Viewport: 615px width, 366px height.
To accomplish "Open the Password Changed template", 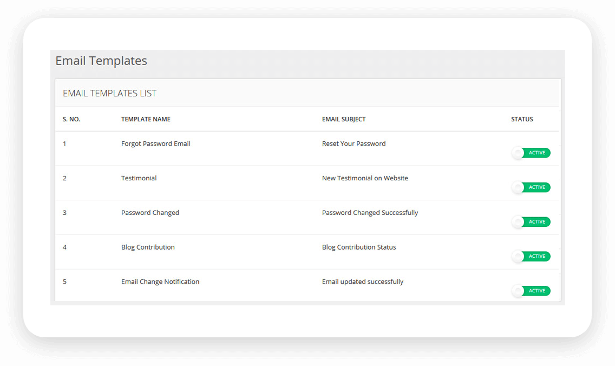I will point(150,212).
